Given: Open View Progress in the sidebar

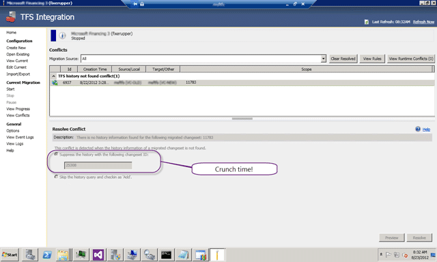Looking at the screenshot, I should (x=18, y=109).
